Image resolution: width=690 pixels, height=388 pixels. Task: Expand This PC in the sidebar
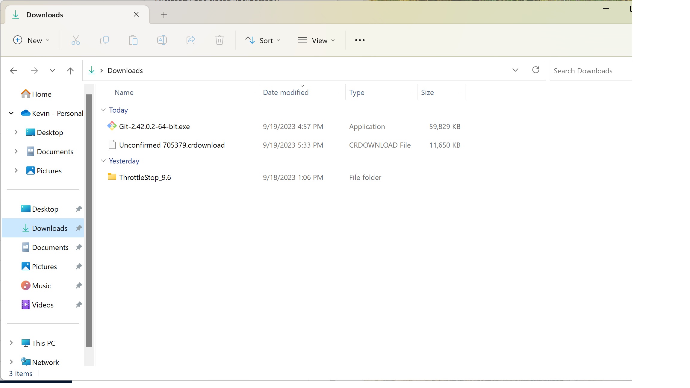pos(11,343)
